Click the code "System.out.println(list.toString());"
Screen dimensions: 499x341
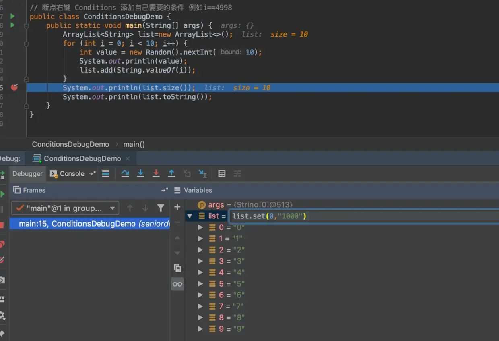point(137,97)
